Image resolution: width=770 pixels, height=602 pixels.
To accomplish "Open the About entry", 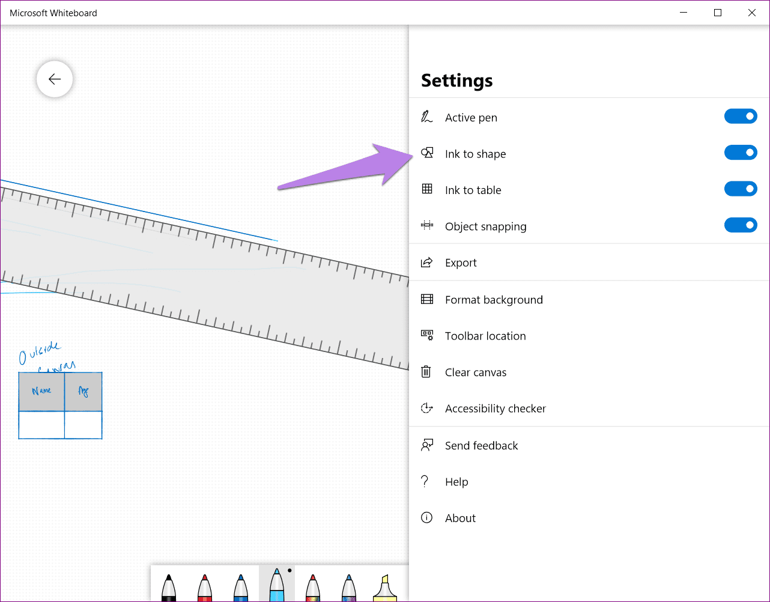I will (x=589, y=518).
